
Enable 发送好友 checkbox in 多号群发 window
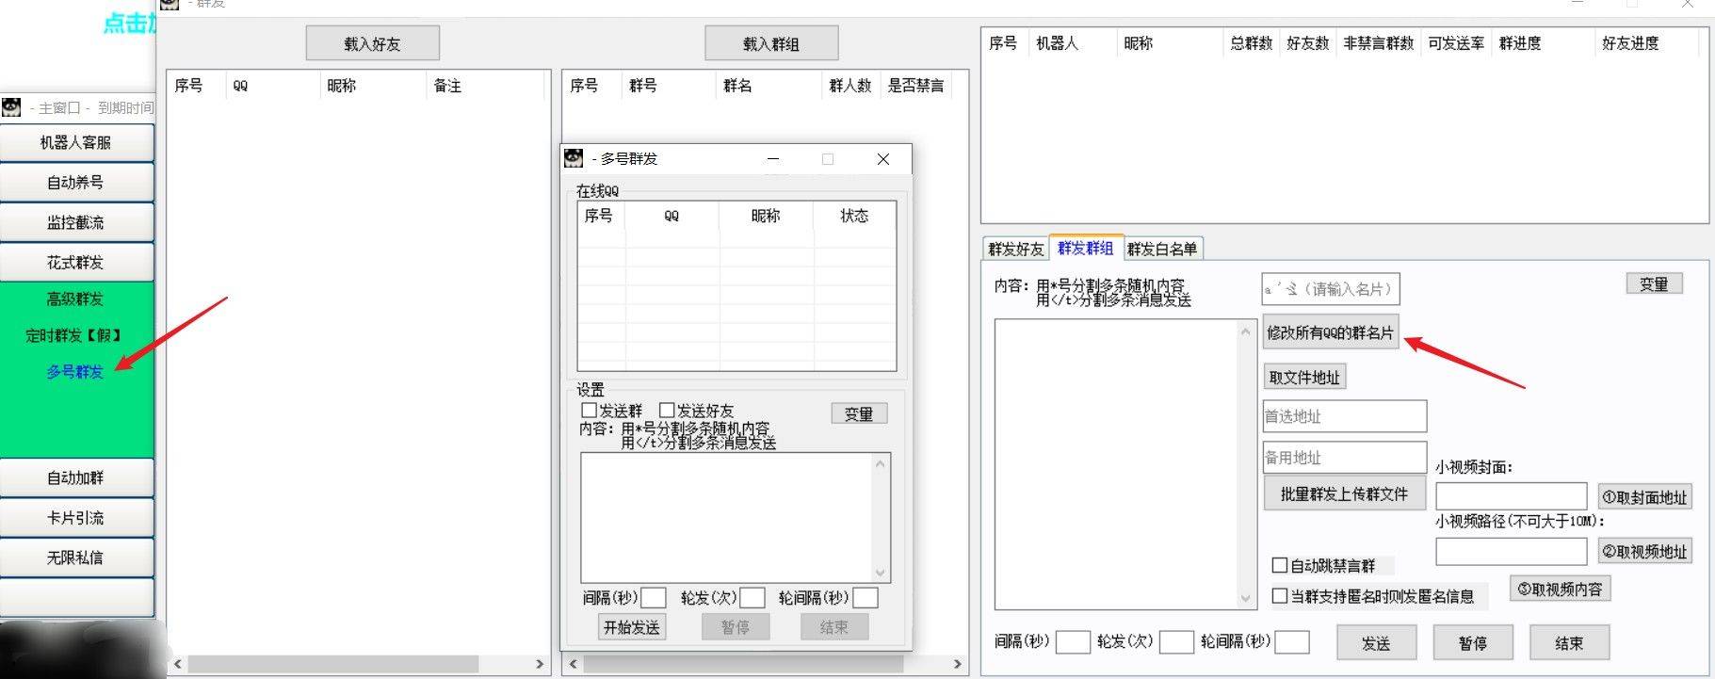pos(667,411)
